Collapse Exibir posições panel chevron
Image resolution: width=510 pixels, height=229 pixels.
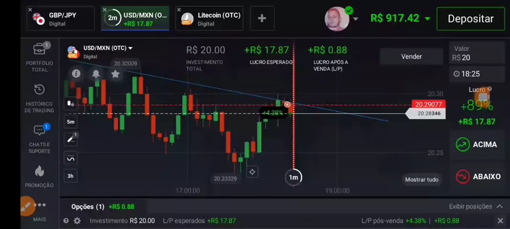click(499, 206)
